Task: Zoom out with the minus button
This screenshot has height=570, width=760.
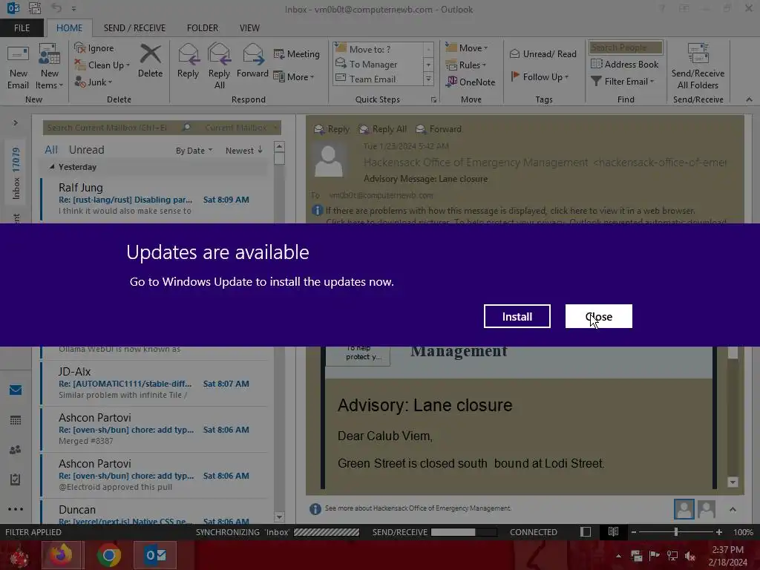Action: coord(633,531)
